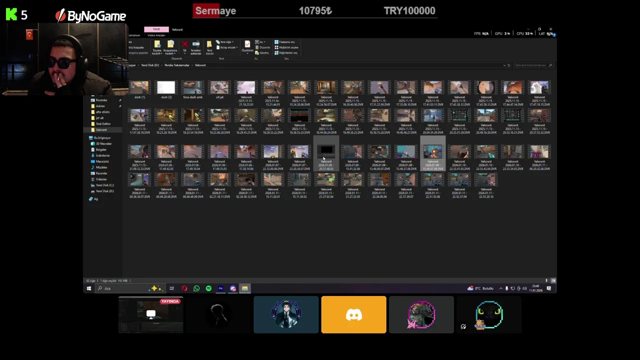Open the Windows Start menu

pos(89,288)
